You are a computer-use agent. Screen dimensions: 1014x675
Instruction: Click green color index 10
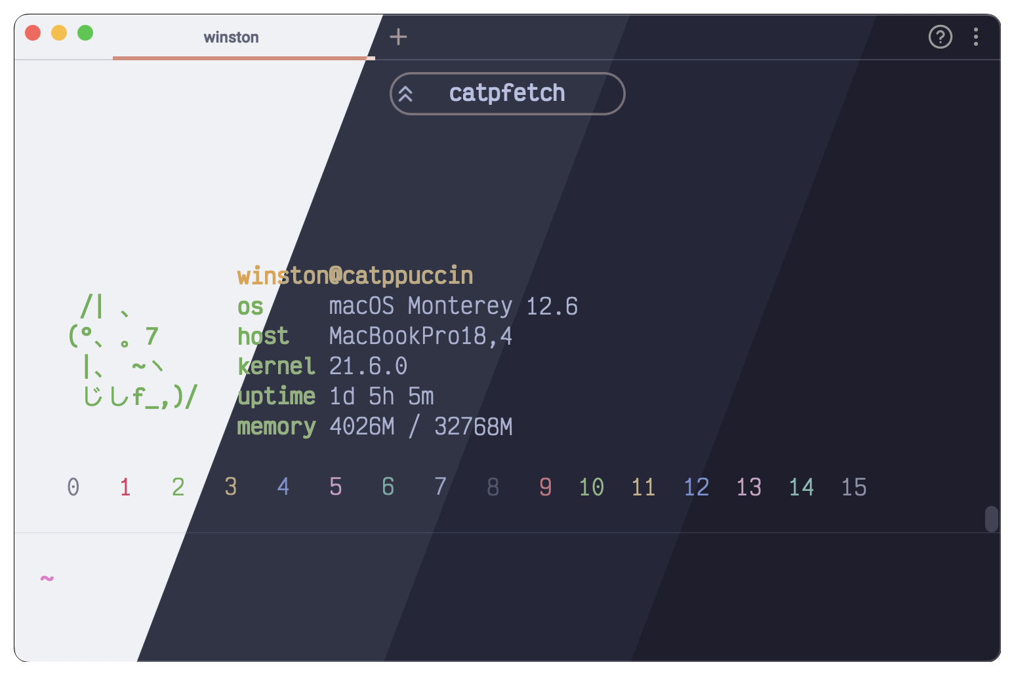[x=592, y=487]
